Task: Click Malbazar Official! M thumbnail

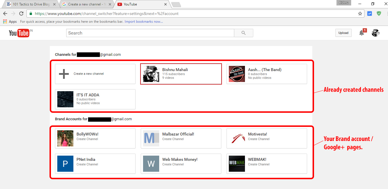Action: (151, 138)
